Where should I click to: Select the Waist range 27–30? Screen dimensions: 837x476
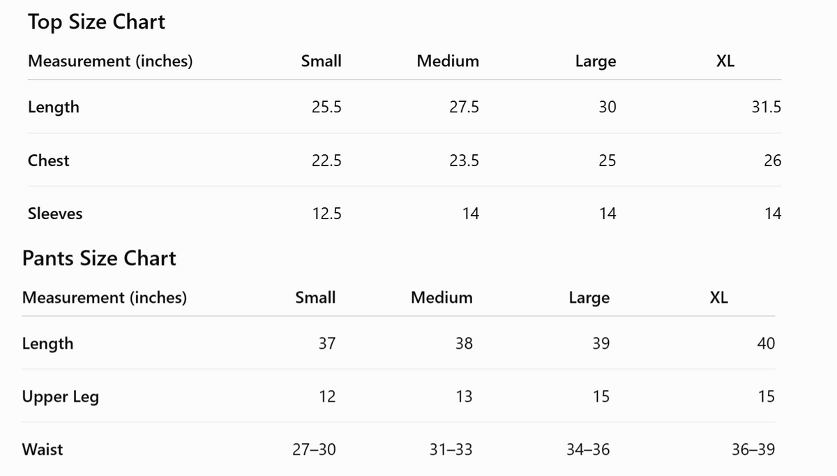(x=314, y=449)
